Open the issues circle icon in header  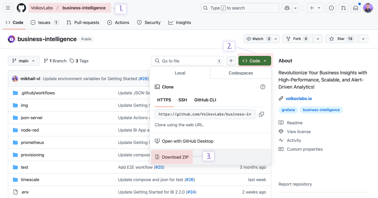(x=331, y=8)
